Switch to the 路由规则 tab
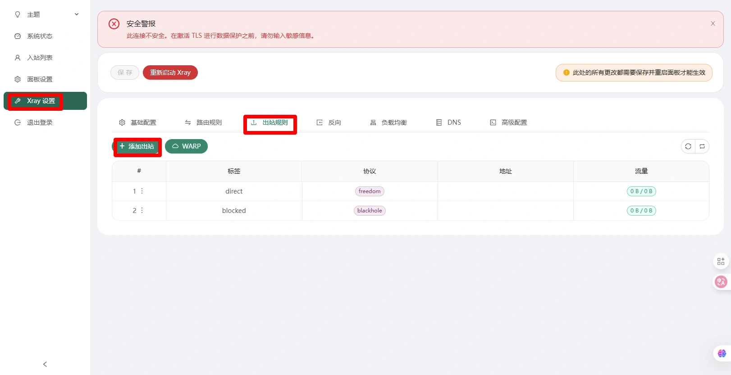This screenshot has height=375, width=731. 203,122
